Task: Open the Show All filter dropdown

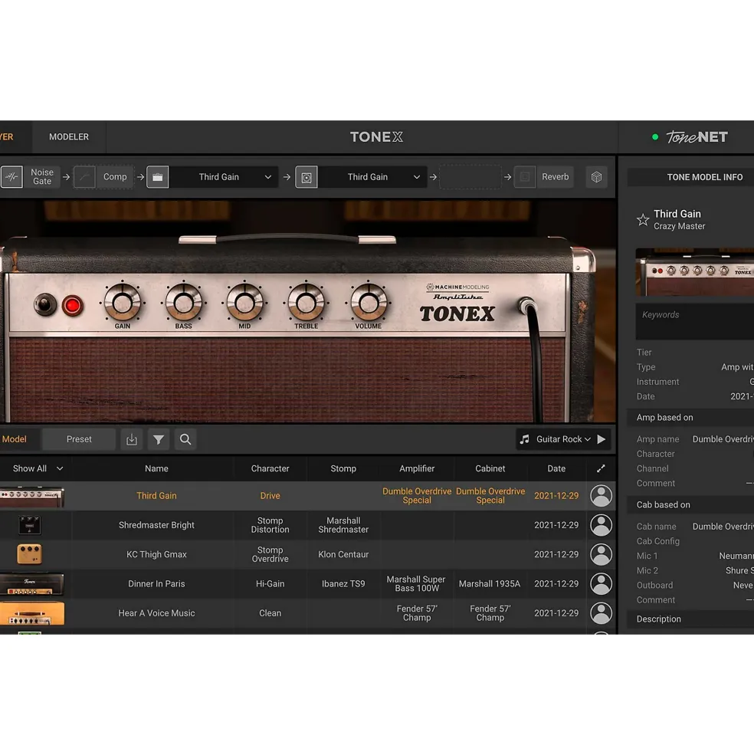Action: coord(38,468)
